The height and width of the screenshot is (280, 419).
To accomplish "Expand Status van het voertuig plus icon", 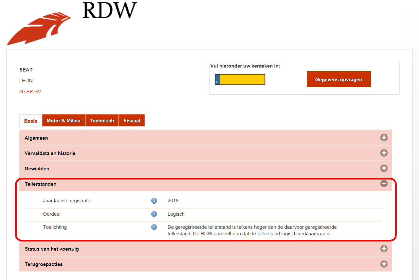I will point(384,249).
